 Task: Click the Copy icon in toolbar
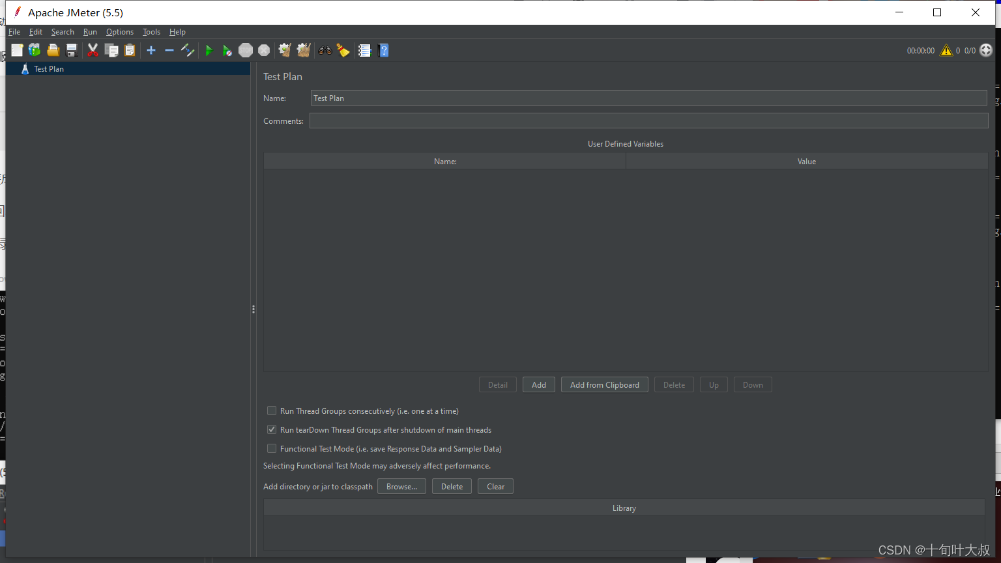pyautogui.click(x=111, y=50)
